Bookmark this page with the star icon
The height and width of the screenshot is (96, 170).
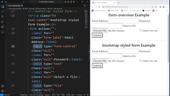coord(156,7)
